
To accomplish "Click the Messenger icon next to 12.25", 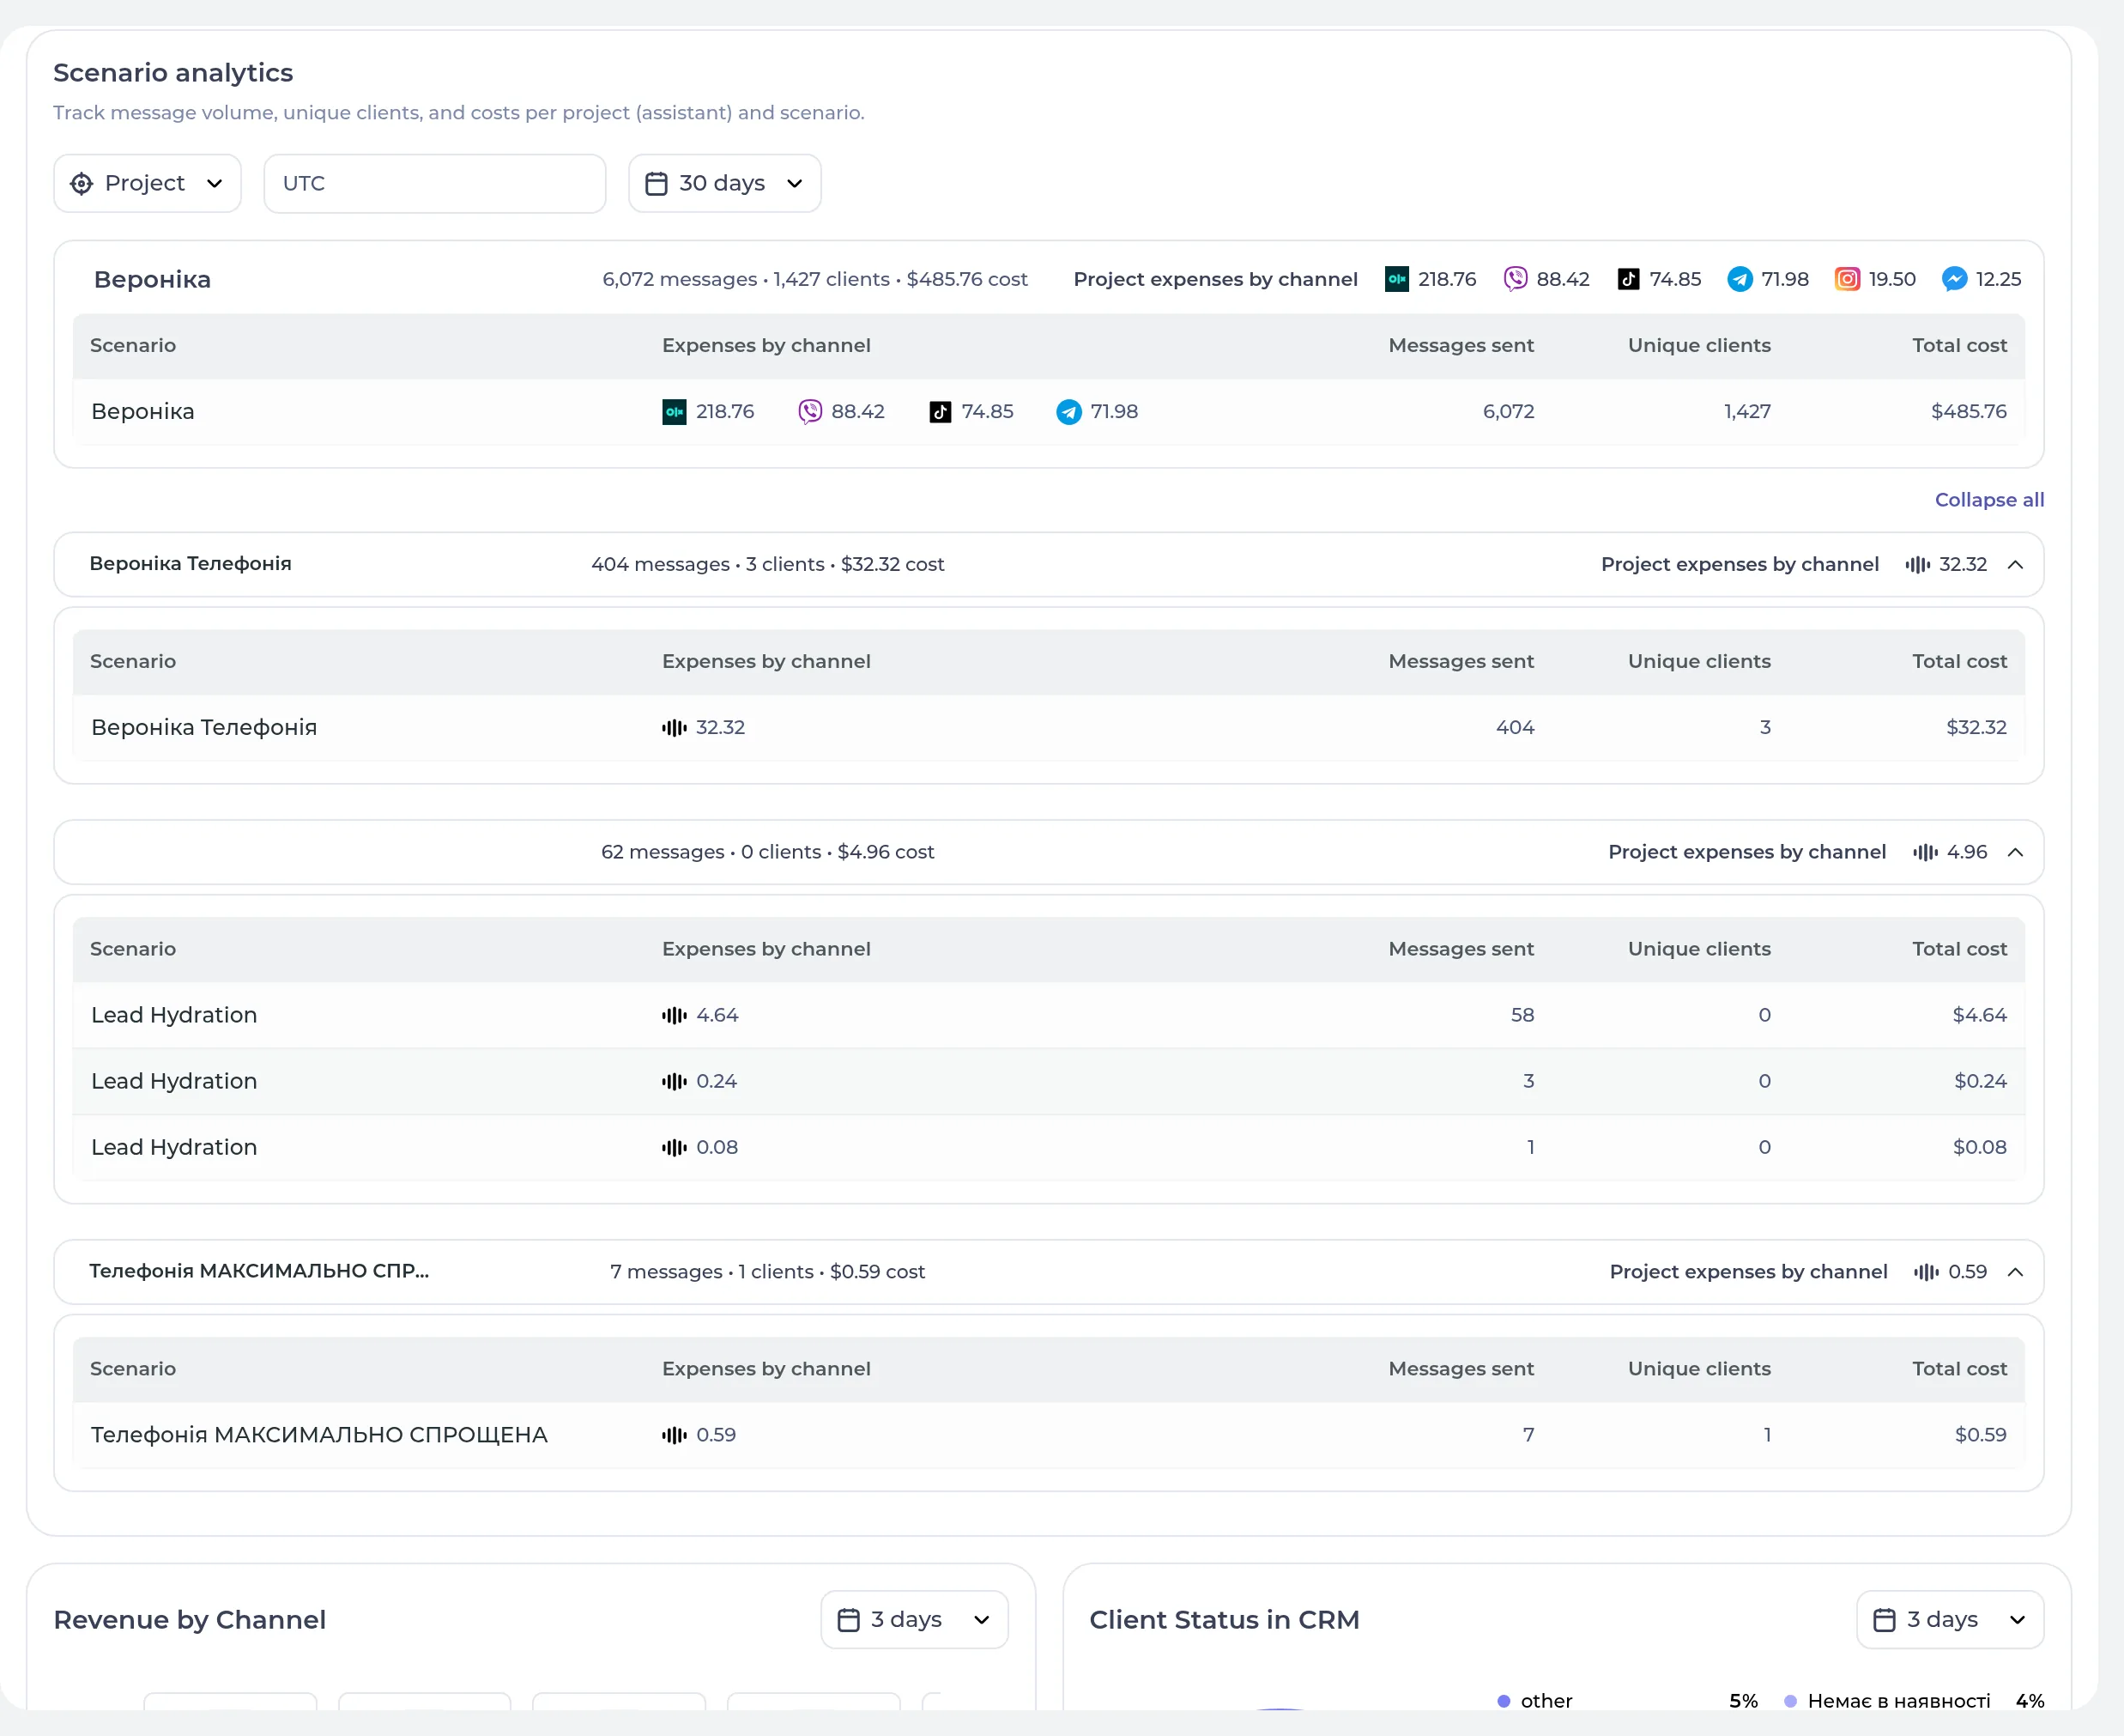I will click(x=1955, y=279).
